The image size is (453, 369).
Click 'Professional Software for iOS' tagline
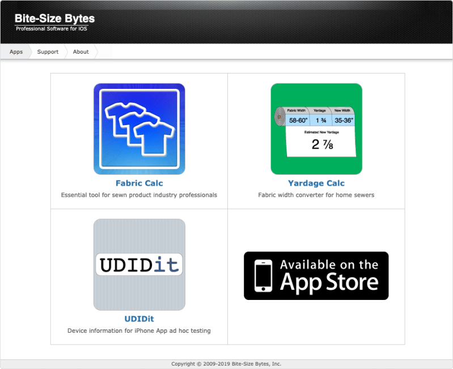(x=52, y=28)
